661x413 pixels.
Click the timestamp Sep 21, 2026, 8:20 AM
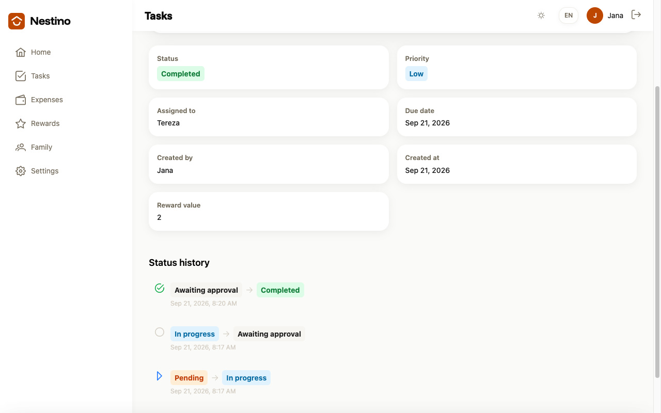(x=203, y=304)
